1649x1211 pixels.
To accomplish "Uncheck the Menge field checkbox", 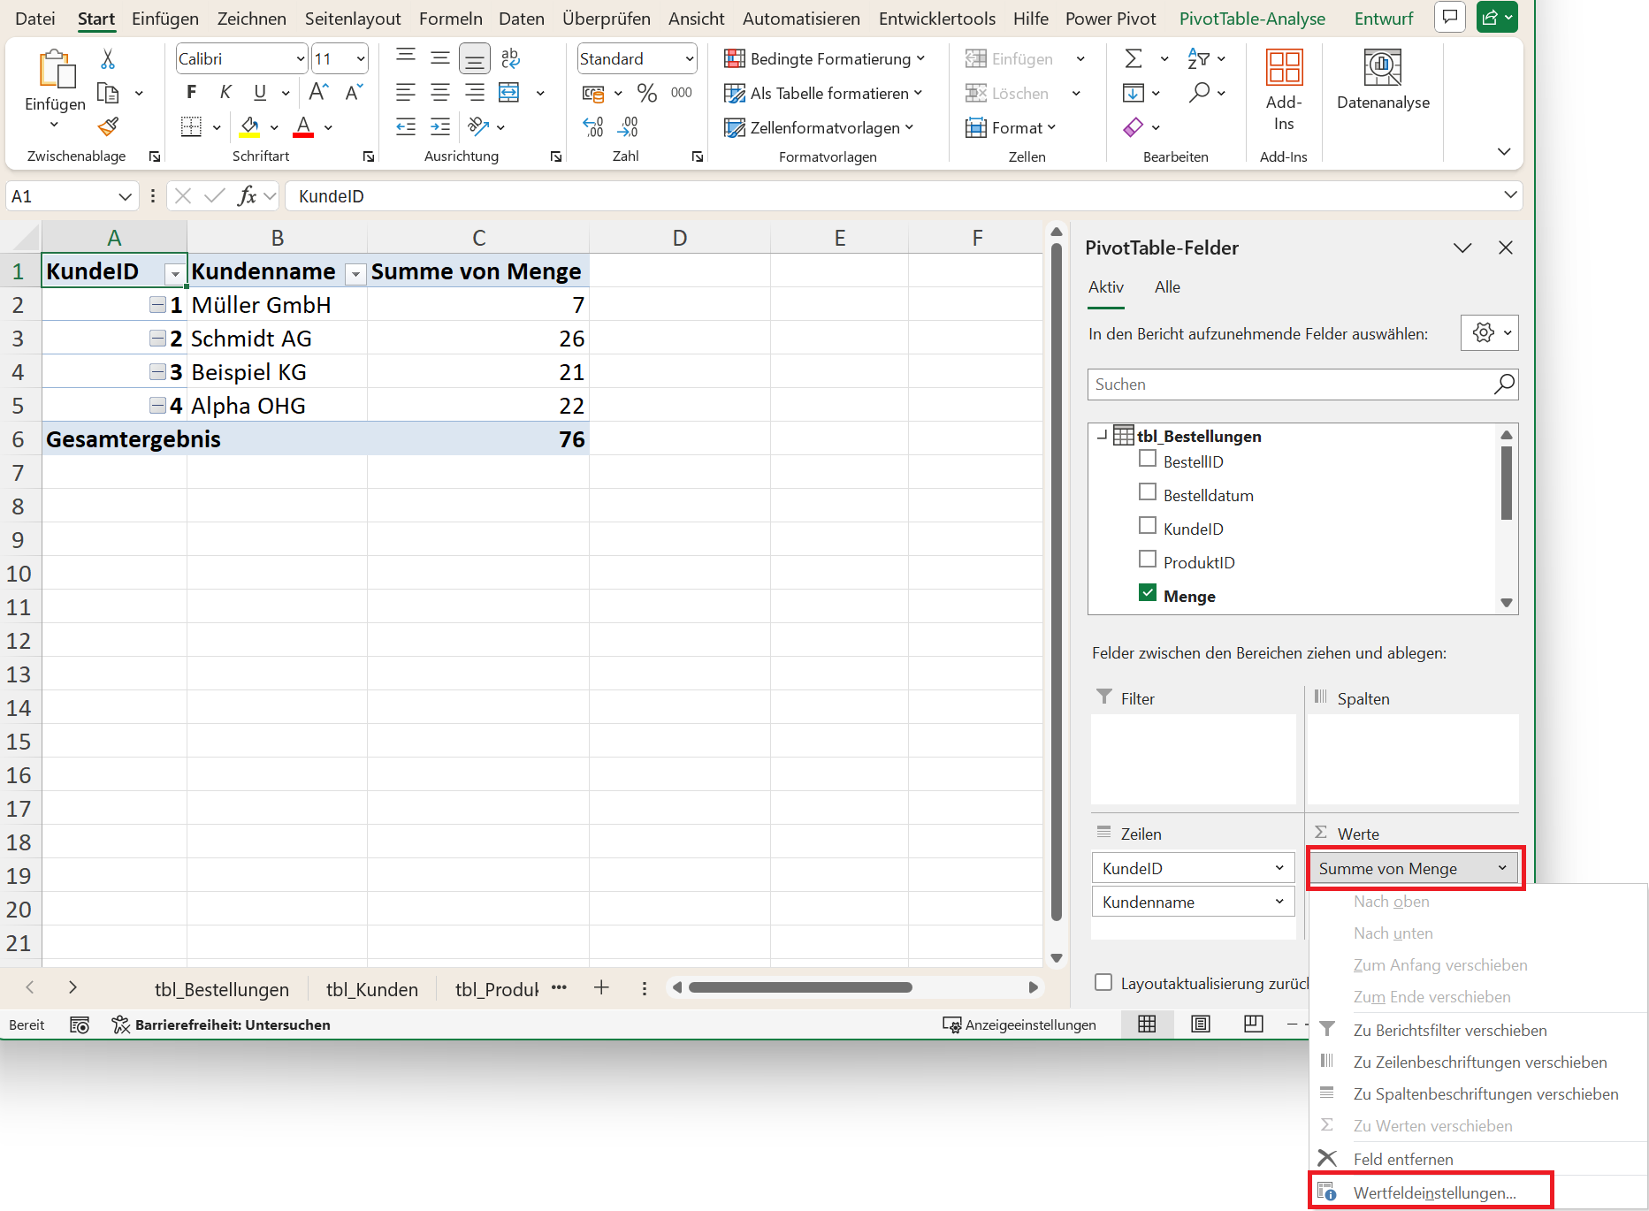I will click(x=1148, y=593).
